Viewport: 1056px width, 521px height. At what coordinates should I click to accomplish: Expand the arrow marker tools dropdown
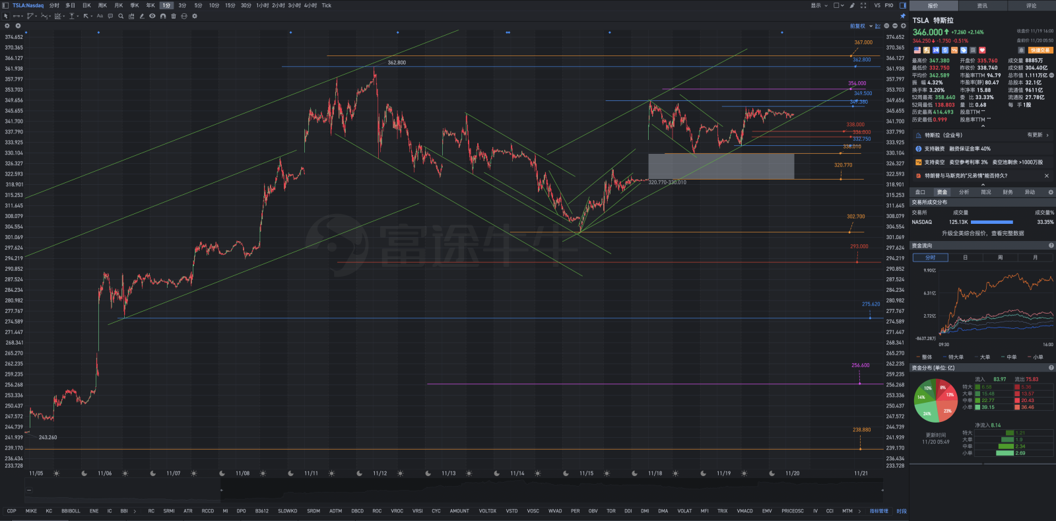point(92,16)
